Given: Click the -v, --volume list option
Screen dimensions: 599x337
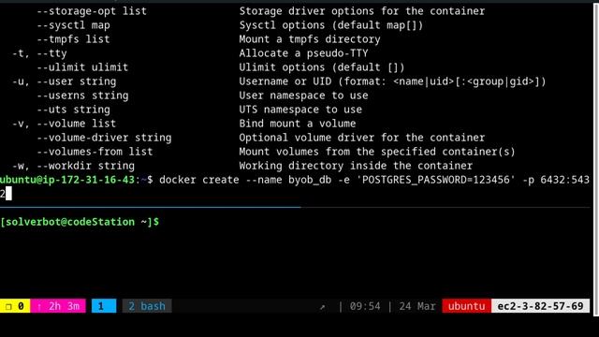Looking at the screenshot, I should 65,124.
